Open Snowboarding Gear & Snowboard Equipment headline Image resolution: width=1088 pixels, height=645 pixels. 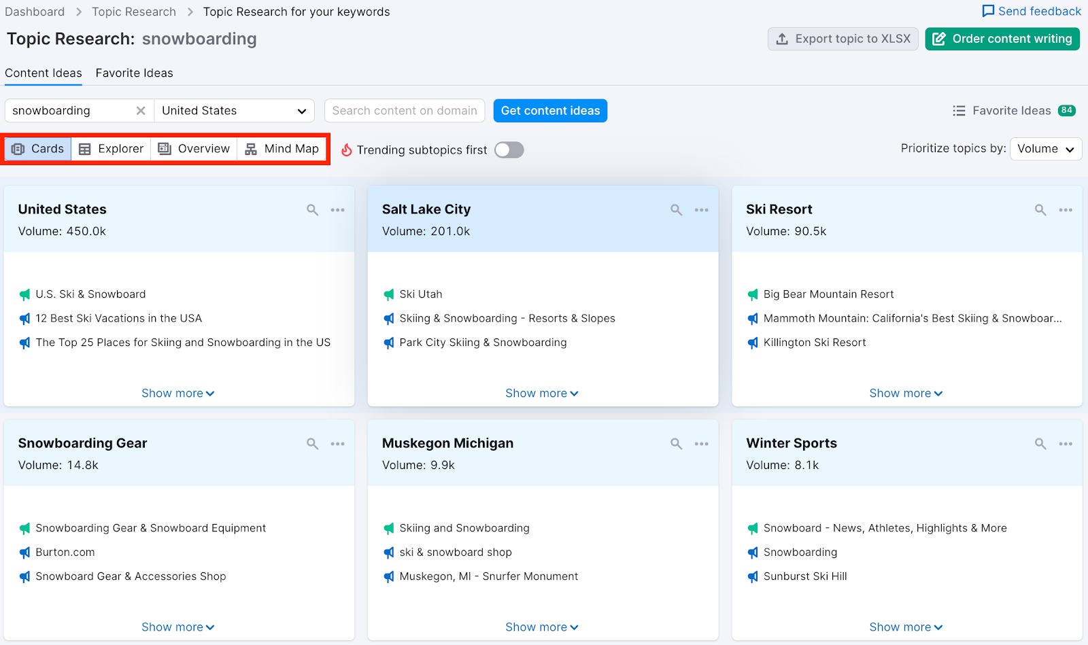(151, 528)
